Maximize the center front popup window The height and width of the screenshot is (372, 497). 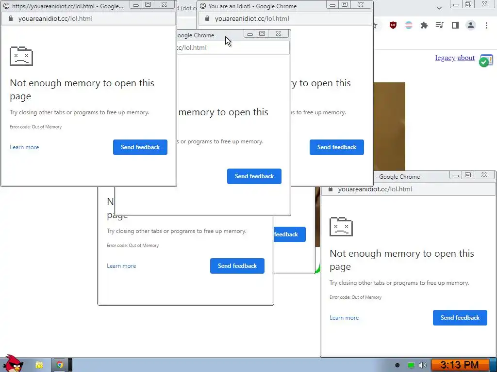point(262,34)
